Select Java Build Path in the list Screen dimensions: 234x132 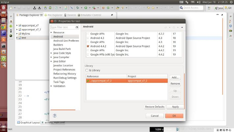click(63, 49)
